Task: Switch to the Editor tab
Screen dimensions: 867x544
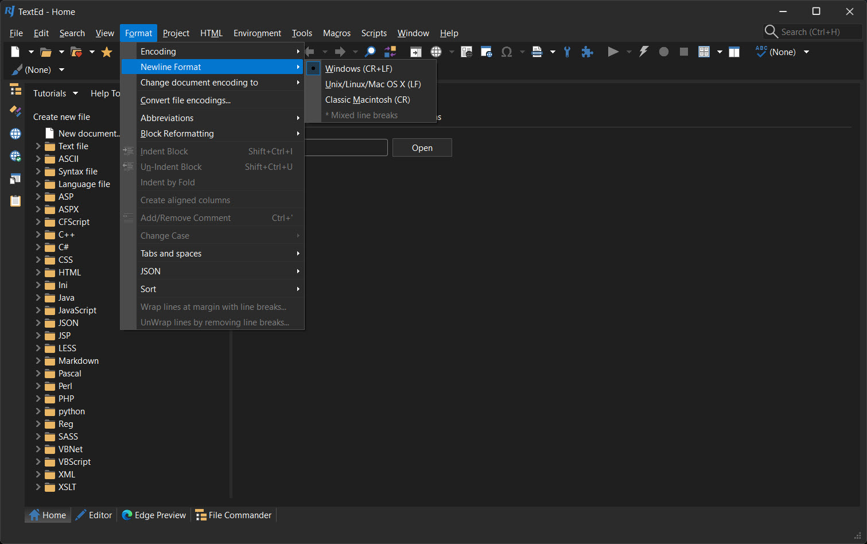Action: pos(94,515)
